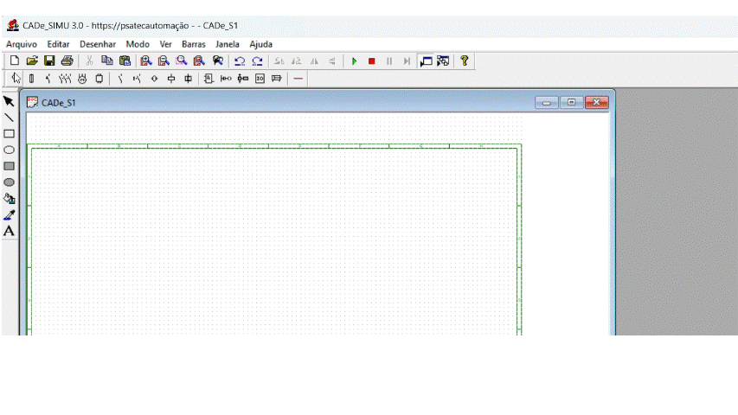Pause the simulation
The image size is (738, 415).
point(389,61)
